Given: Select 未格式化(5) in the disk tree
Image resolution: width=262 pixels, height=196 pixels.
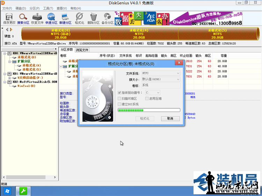Looking at the screenshot, I should pyautogui.click(x=31, y=69).
